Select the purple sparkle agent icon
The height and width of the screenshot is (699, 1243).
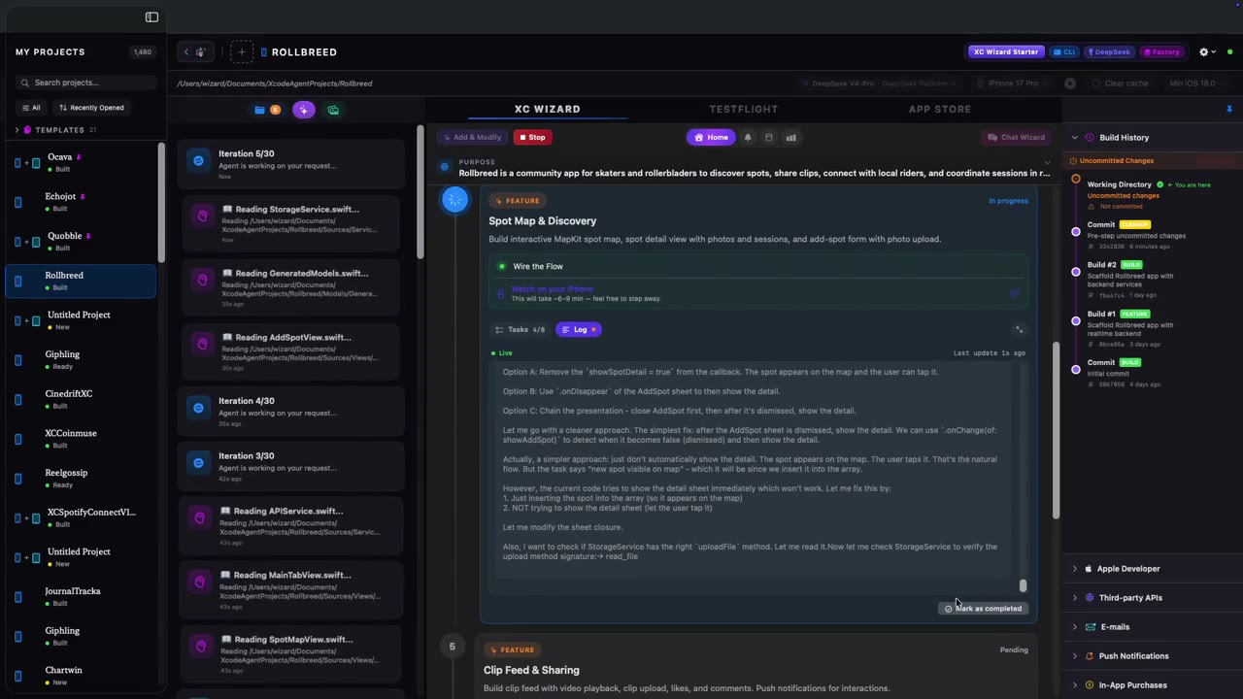(x=304, y=110)
